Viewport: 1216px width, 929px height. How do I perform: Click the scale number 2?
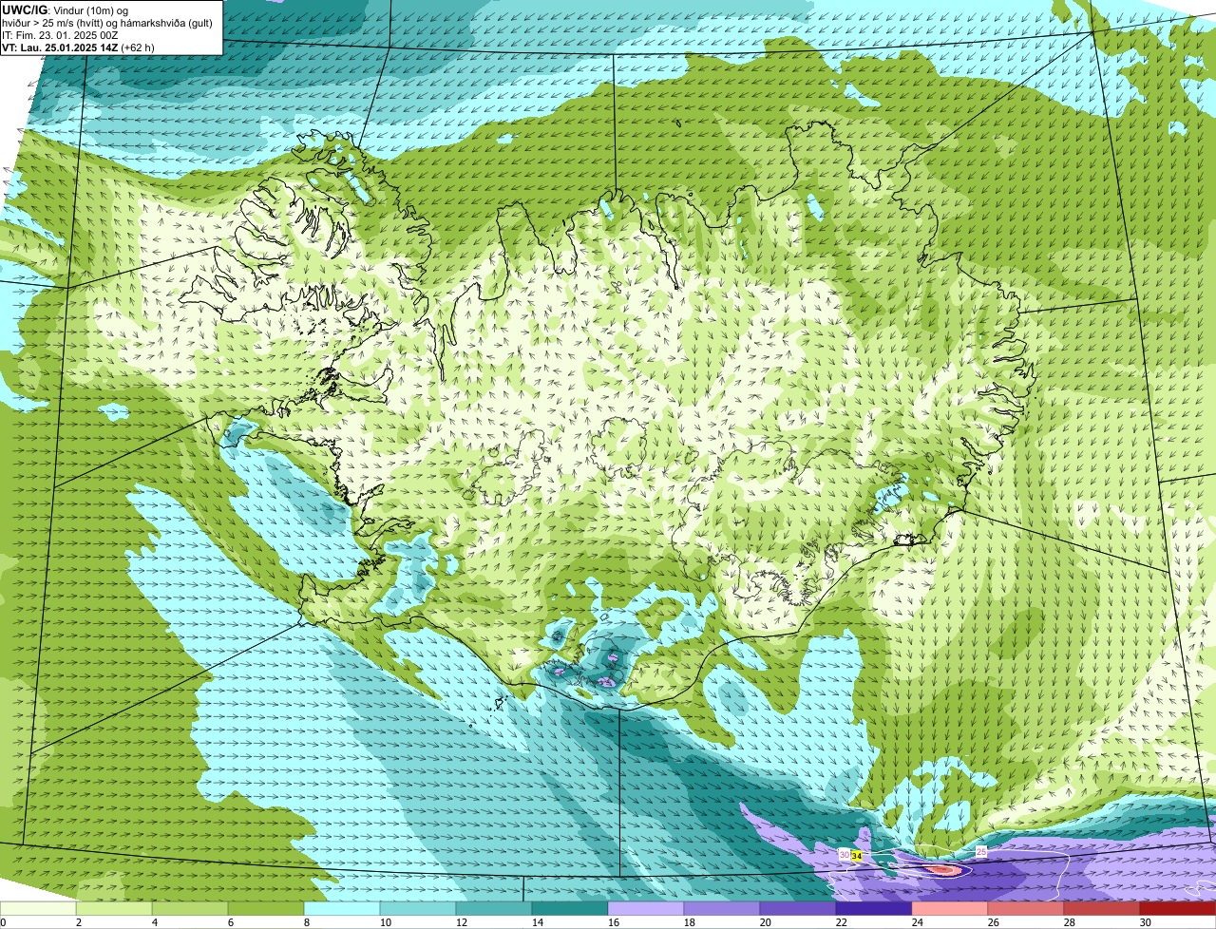(x=79, y=922)
